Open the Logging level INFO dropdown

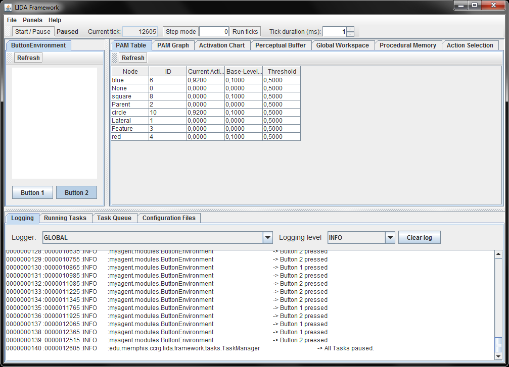pos(390,238)
